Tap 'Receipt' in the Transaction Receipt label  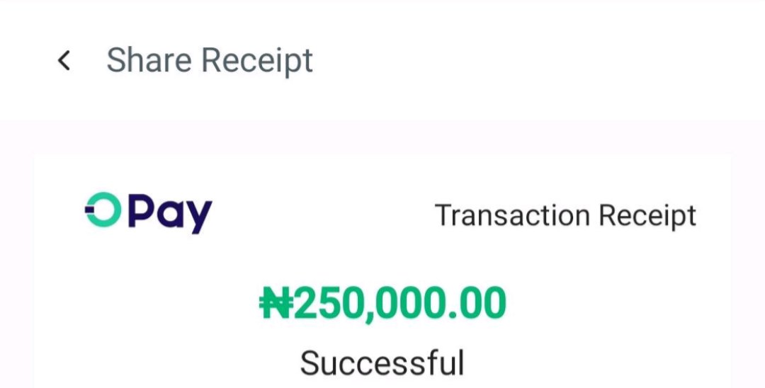(x=647, y=216)
